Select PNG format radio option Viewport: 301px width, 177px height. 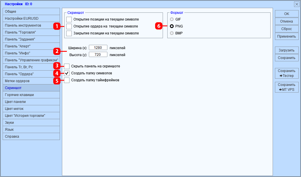coord(172,26)
